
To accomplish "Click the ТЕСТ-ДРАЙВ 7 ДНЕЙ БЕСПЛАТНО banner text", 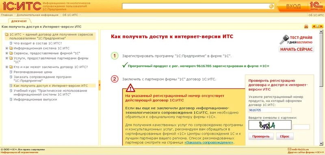I will 300,40.
